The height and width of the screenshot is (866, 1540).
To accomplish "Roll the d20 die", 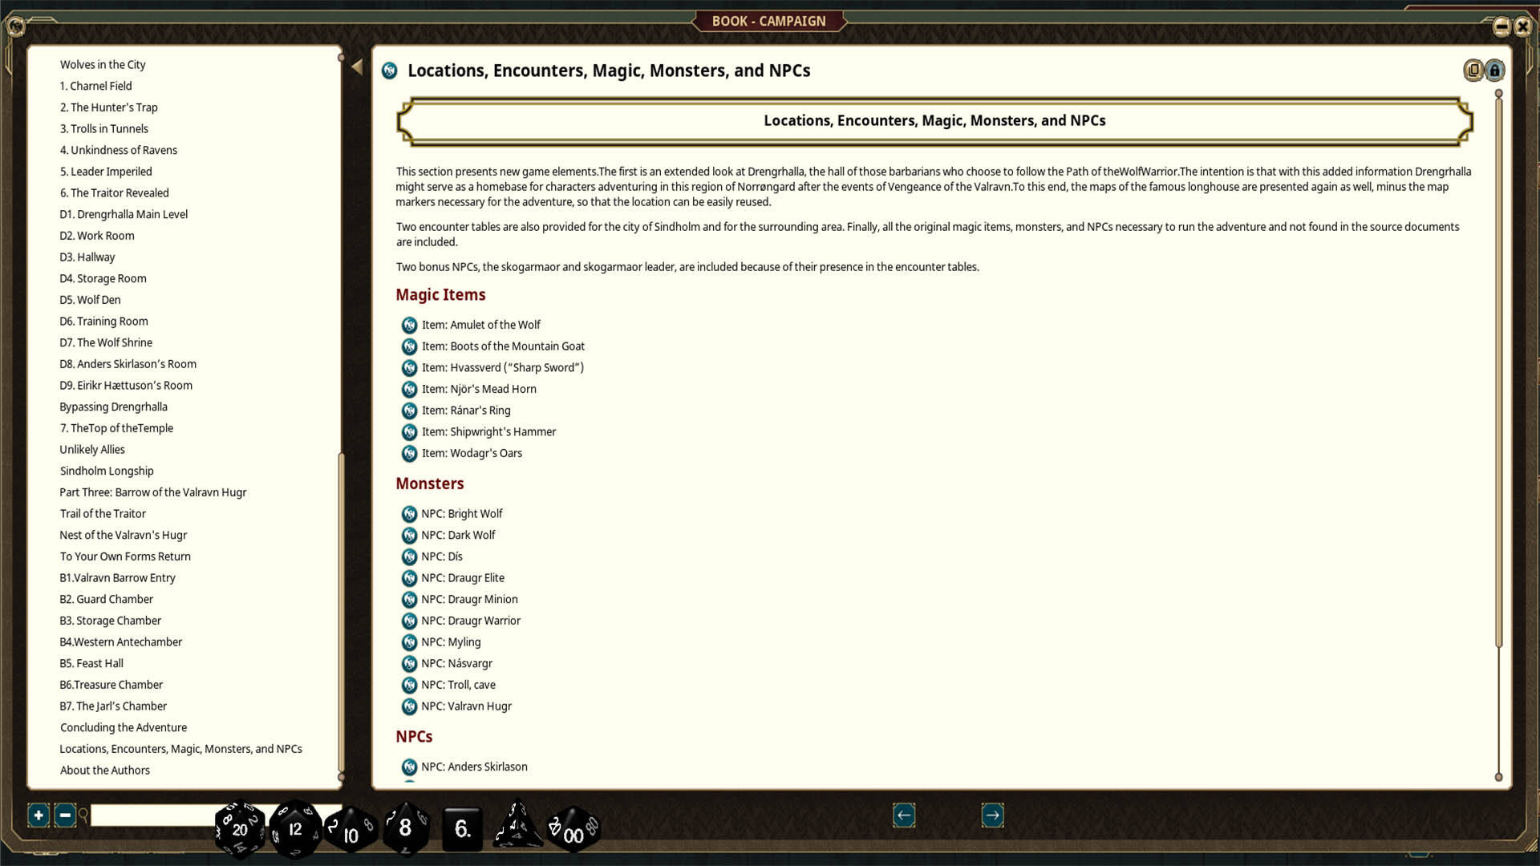I will (238, 828).
